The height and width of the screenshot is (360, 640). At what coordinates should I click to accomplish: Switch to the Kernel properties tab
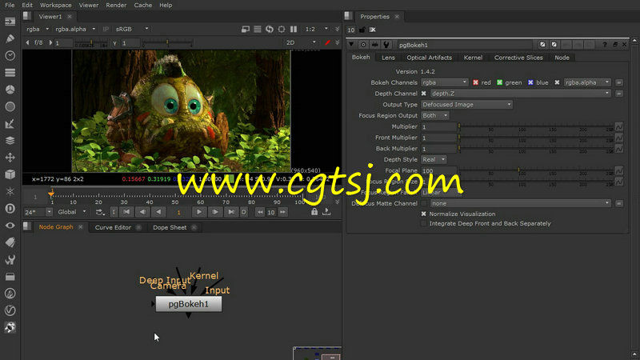click(473, 58)
